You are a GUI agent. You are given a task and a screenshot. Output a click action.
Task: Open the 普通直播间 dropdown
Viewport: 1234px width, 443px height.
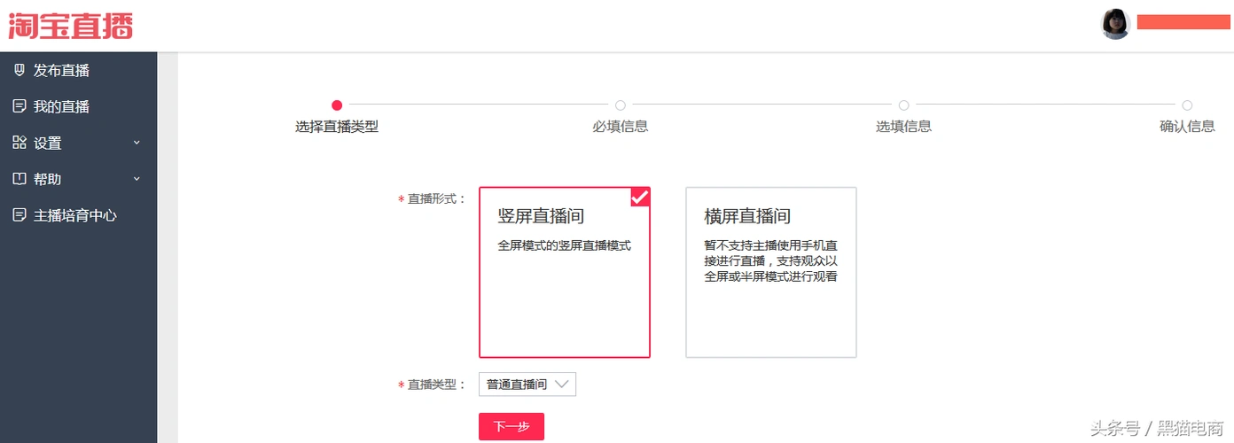(x=527, y=385)
